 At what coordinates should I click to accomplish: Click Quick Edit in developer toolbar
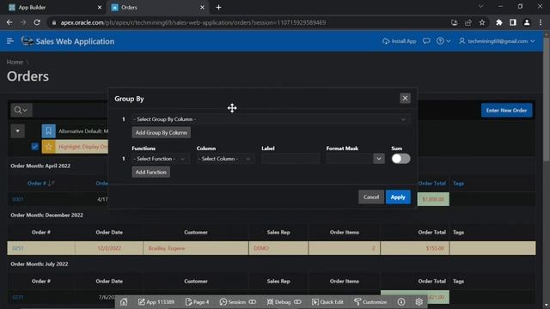[327, 301]
